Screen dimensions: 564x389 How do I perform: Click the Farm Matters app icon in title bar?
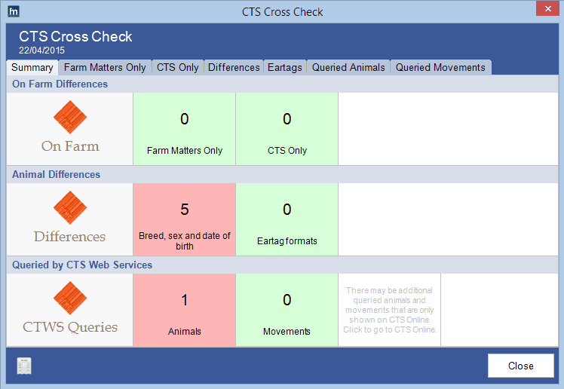(x=12, y=11)
